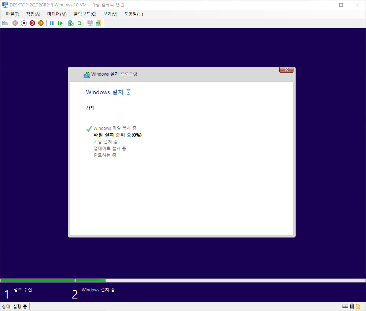Viewport: 366px width, 311px height.
Task: Click the second progress bar segment
Action: click(220, 280)
